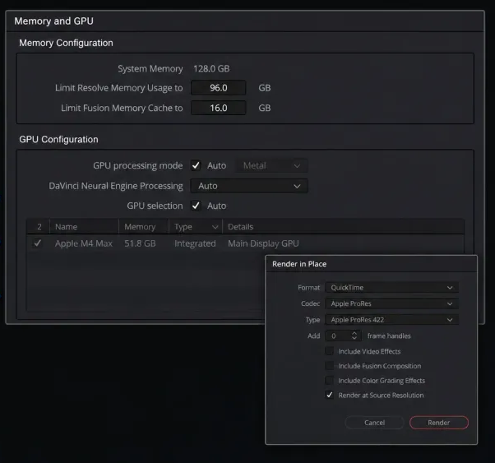Open the Type column sort chevron
The image size is (495, 463).
pos(215,227)
